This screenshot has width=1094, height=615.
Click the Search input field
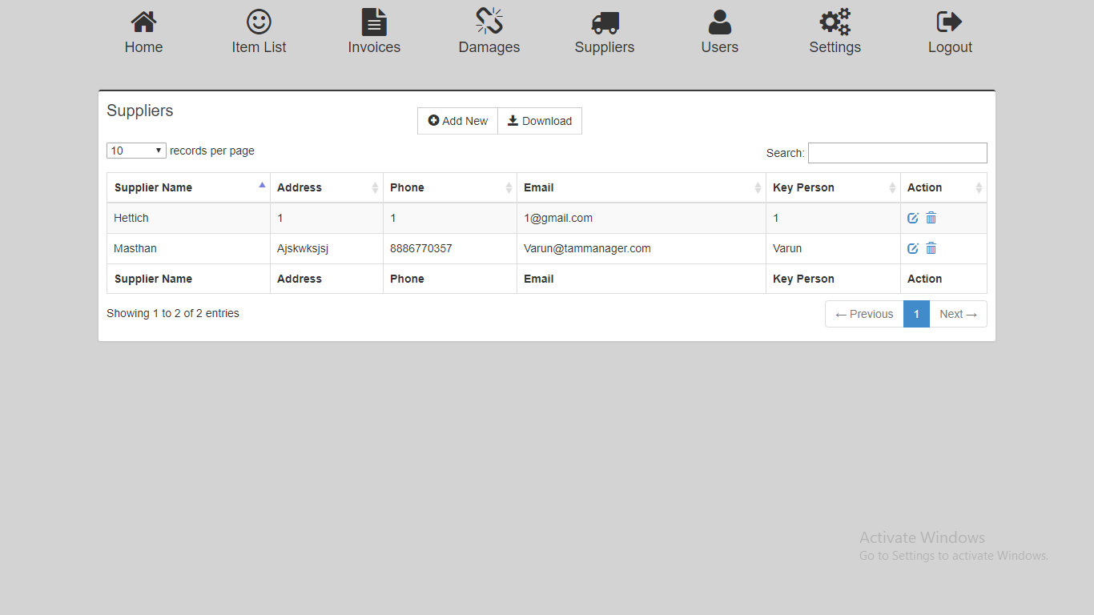[897, 153]
